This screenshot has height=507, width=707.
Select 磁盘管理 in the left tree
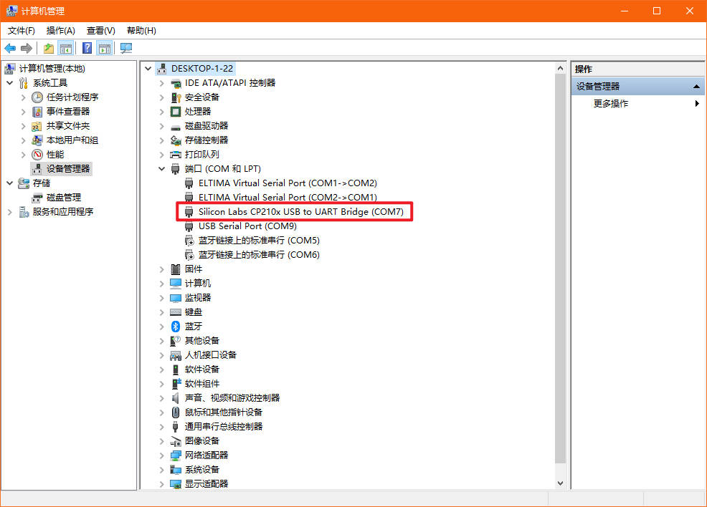click(x=63, y=197)
